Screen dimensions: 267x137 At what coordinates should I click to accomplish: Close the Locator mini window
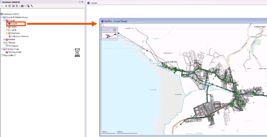tap(114, 30)
